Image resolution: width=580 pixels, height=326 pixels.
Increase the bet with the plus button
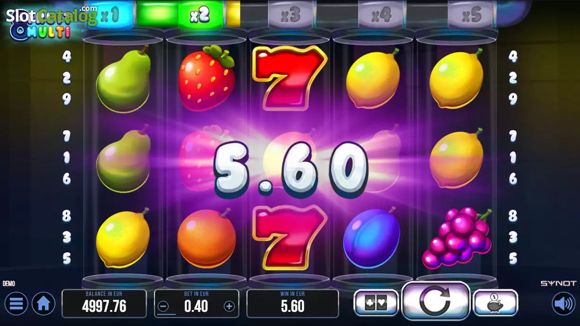[x=229, y=307]
